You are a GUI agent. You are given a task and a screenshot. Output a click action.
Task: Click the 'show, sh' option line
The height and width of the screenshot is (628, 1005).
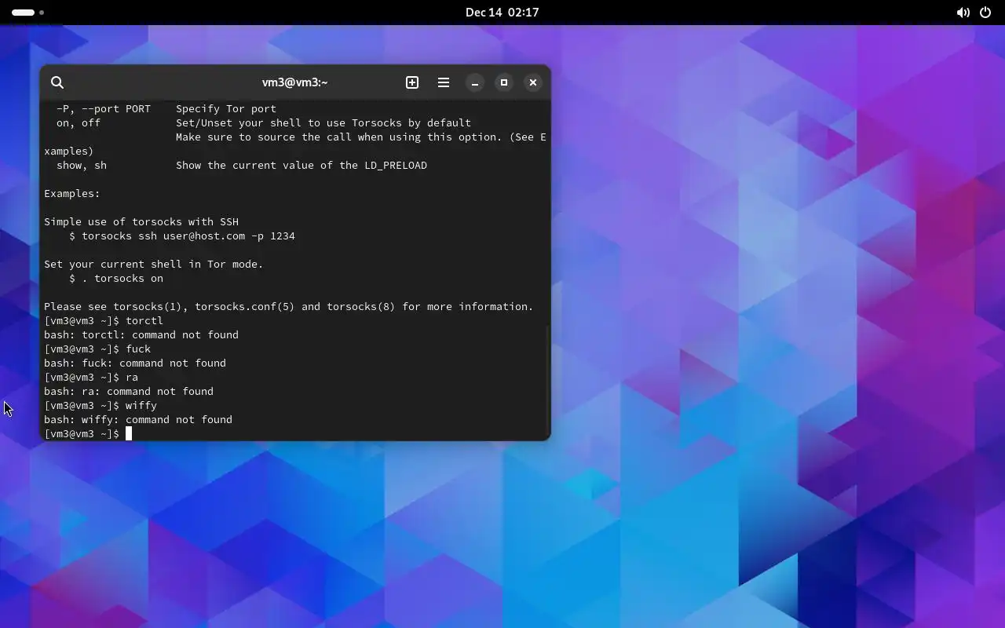(x=242, y=165)
